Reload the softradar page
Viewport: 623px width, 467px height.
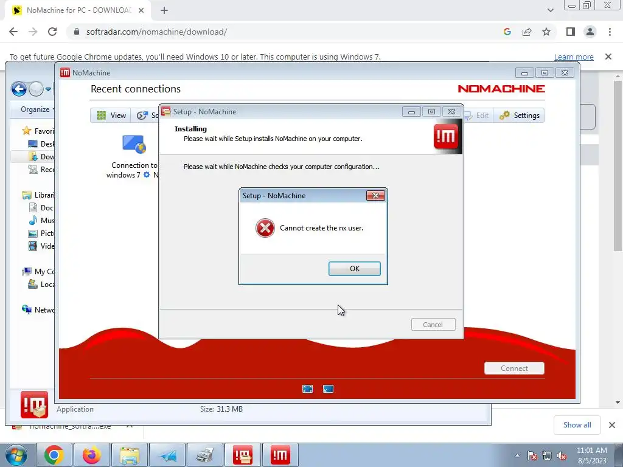tap(52, 32)
